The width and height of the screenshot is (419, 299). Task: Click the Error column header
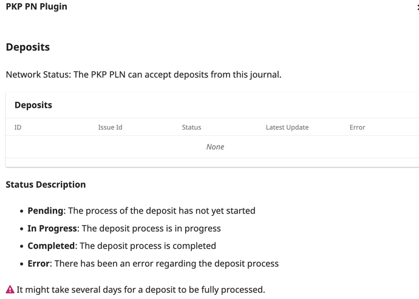coord(357,127)
